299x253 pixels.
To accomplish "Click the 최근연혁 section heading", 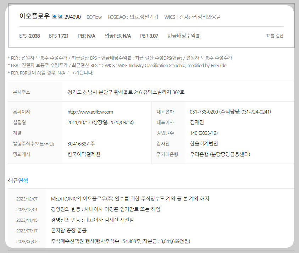I will (x=18, y=181).
